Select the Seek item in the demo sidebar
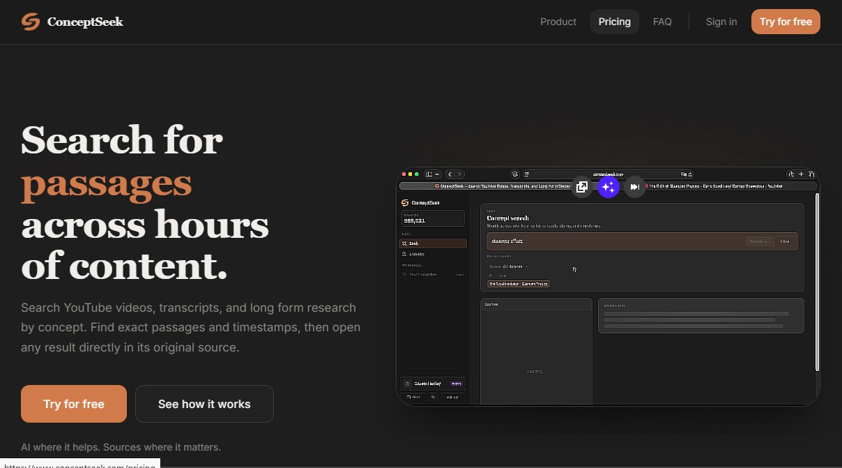The width and height of the screenshot is (842, 468). (433, 243)
